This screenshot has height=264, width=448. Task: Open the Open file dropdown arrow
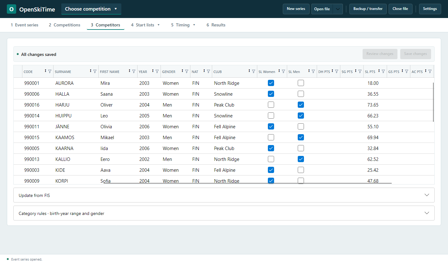click(338, 9)
